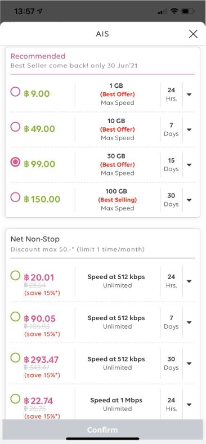This screenshot has width=206, height=444.
Task: Select the ฿22.74 1 Mbps option
Action: pyautogui.click(x=15, y=399)
